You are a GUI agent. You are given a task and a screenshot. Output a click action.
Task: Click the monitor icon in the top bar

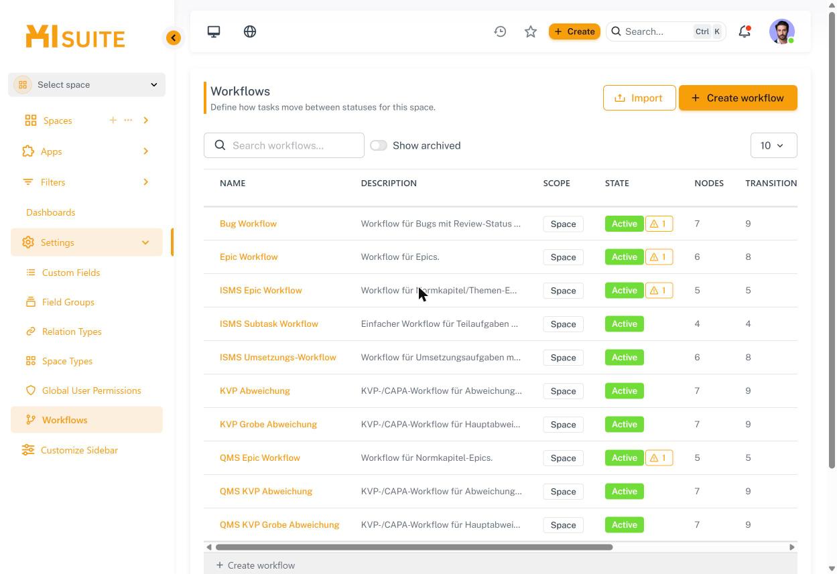(x=214, y=31)
